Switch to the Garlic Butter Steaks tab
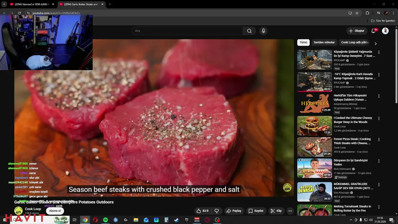 [x=81, y=4]
